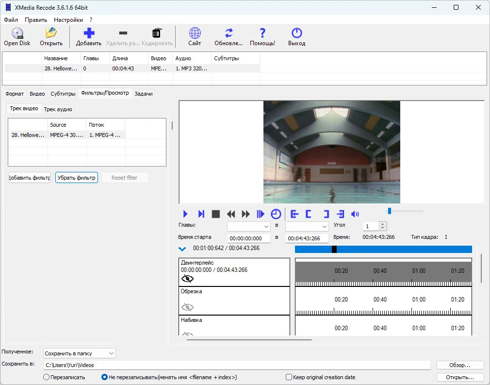The image size is (490, 385).
Task: Click the volume slider handle
Action: pyautogui.click(x=390, y=211)
